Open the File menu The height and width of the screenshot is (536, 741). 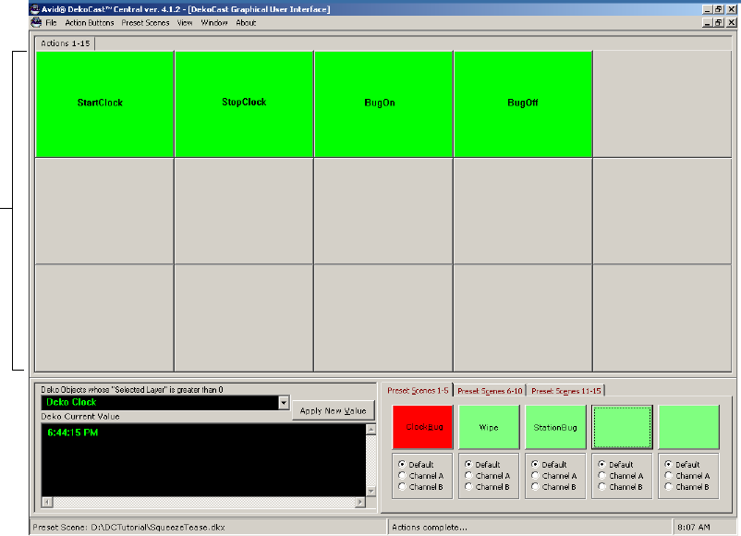[x=51, y=23]
